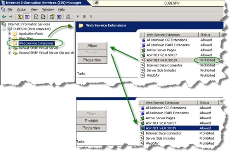The image size is (233, 152).
Task: Click the greyed Allow button in lower panel
Action: coord(91,114)
